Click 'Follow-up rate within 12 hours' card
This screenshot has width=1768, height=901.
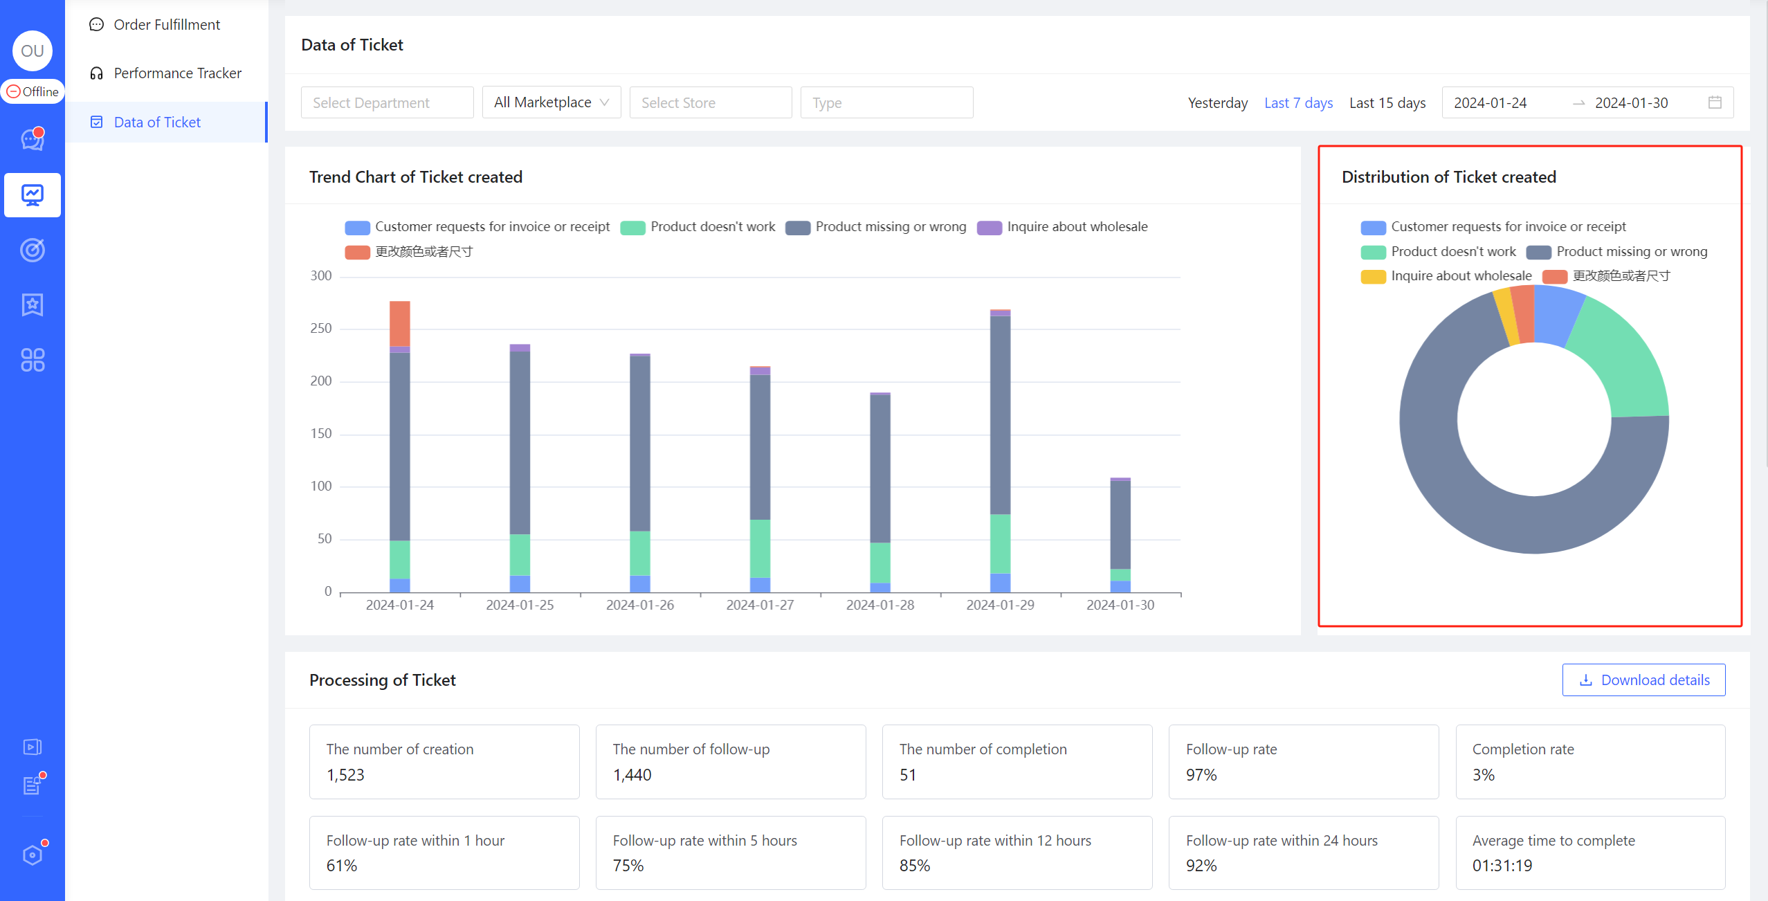pyautogui.click(x=1017, y=853)
